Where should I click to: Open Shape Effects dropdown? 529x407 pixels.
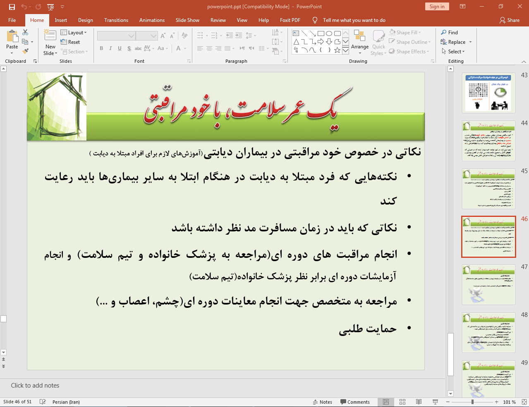[x=409, y=51]
